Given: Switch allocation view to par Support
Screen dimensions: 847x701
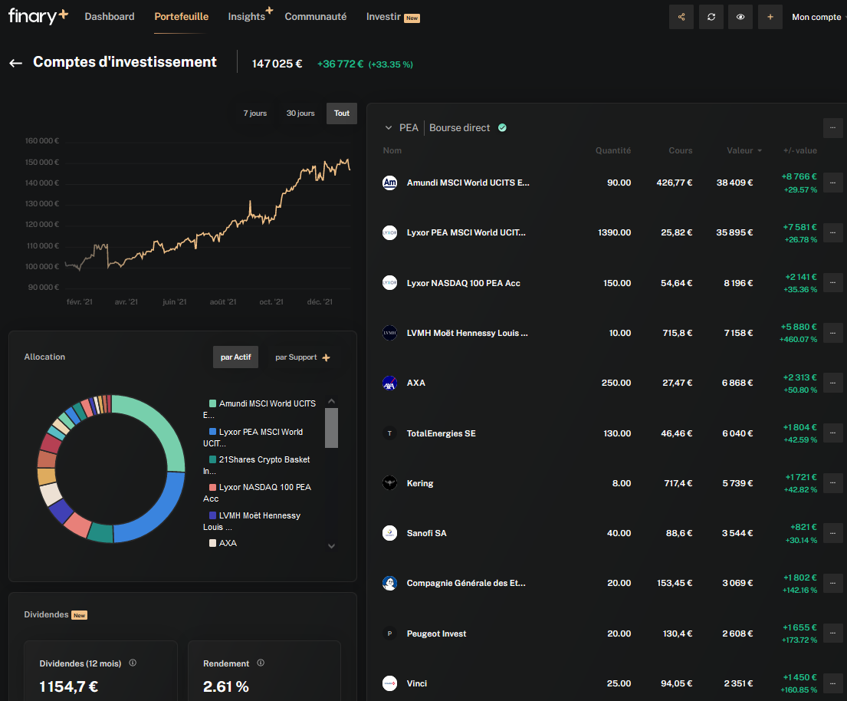Looking at the screenshot, I should [302, 357].
